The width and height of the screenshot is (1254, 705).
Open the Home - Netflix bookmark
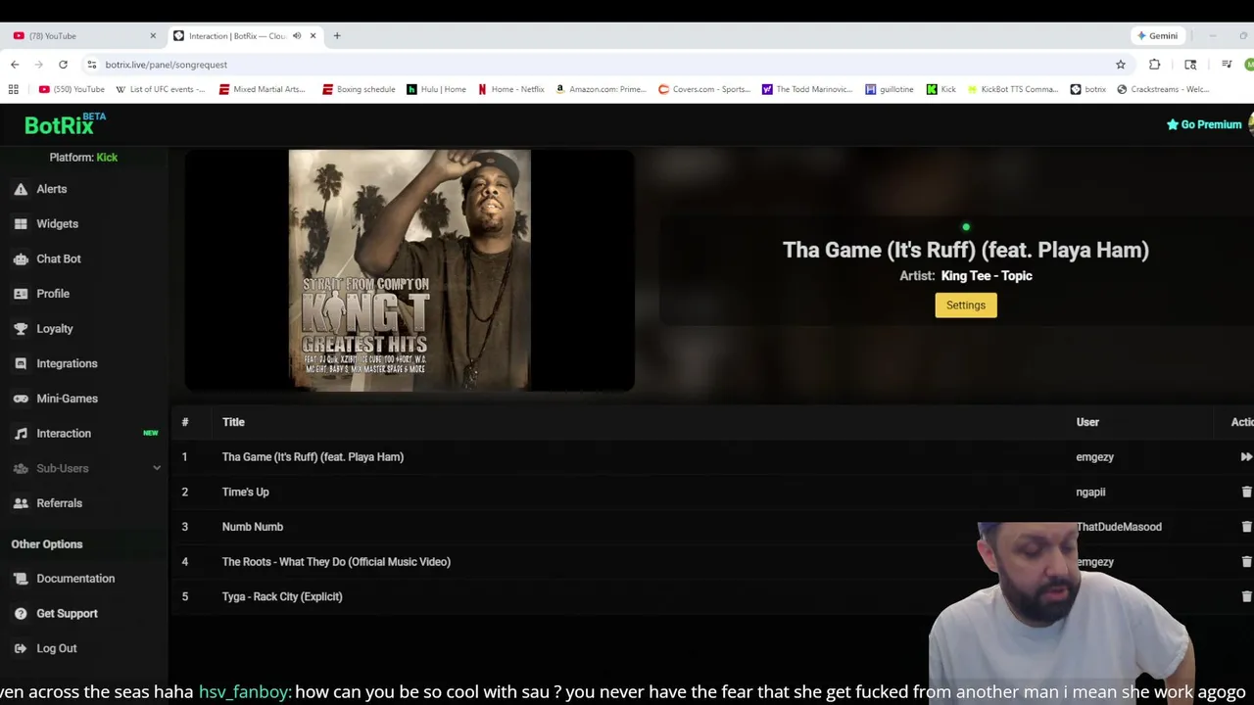[510, 89]
